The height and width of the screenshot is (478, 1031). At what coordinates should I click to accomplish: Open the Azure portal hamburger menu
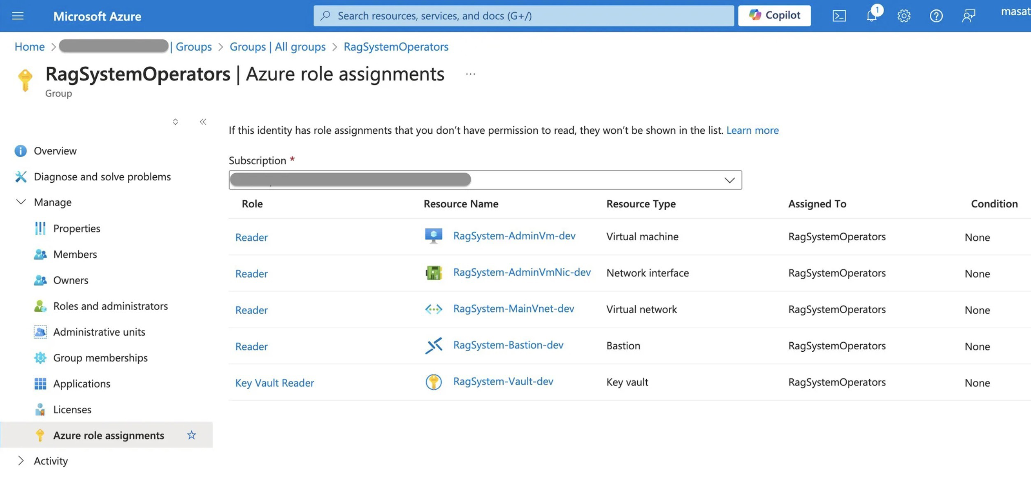(x=18, y=16)
